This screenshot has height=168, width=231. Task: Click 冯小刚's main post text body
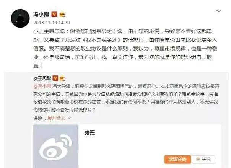pyautogui.click(x=125, y=48)
